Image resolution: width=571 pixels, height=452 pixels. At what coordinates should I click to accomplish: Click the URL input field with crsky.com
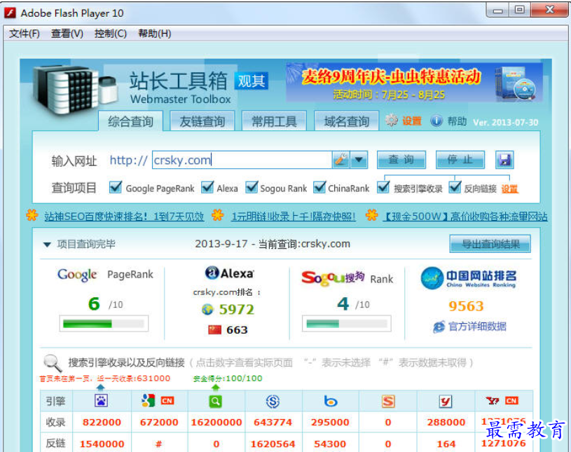pos(242,160)
